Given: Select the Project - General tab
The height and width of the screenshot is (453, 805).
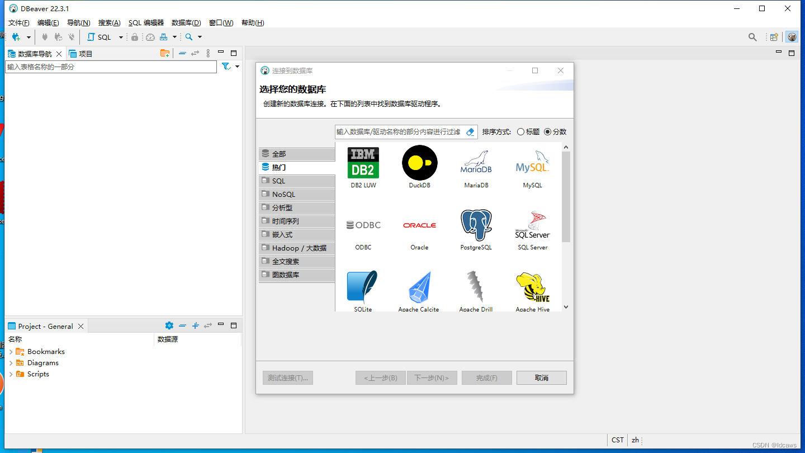Looking at the screenshot, I should 45,326.
